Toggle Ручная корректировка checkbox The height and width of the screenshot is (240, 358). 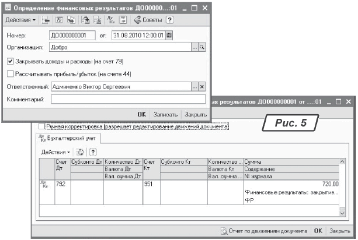pyautogui.click(x=41, y=126)
